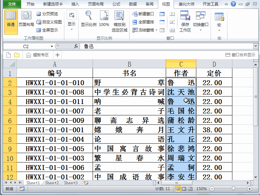Screen dimensions: 260x195
Task: Click View Side by Side icon
Action: click(x=172, y=14)
